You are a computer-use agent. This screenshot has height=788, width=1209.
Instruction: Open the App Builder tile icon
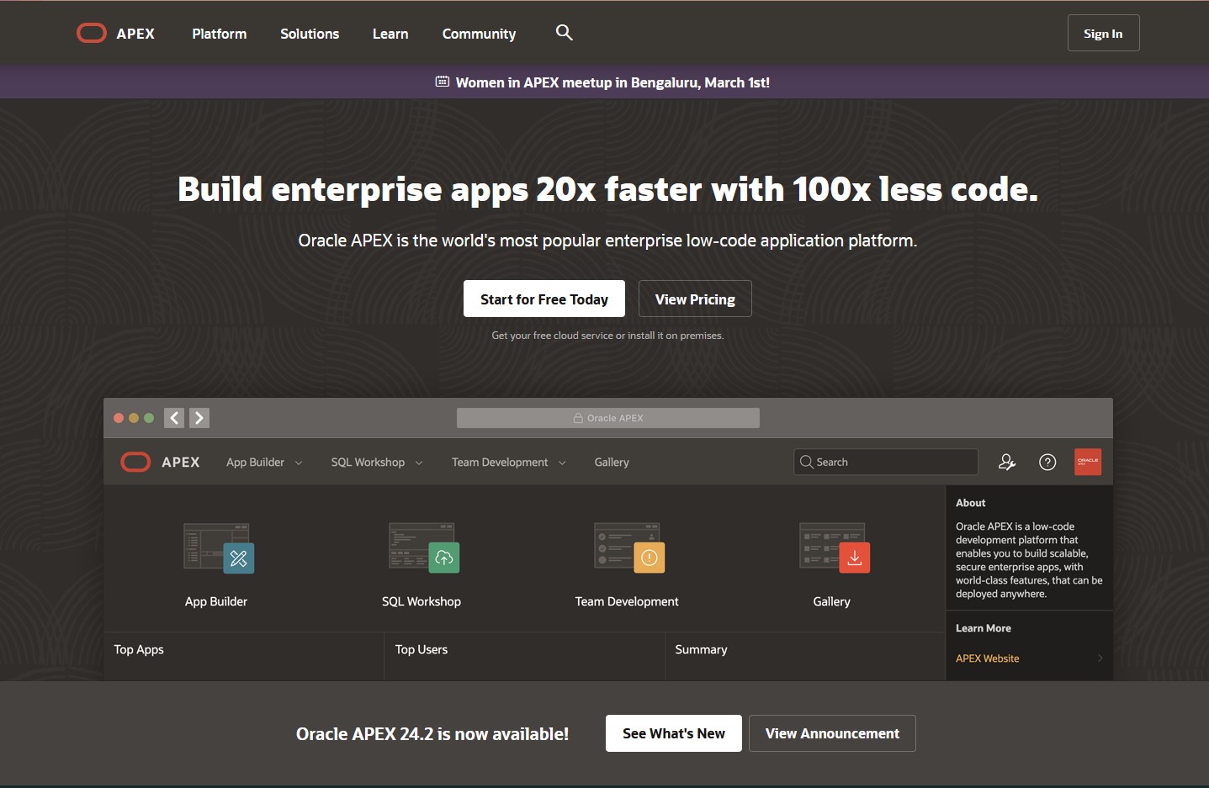click(219, 548)
